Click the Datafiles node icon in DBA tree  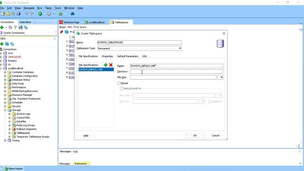[14, 122]
